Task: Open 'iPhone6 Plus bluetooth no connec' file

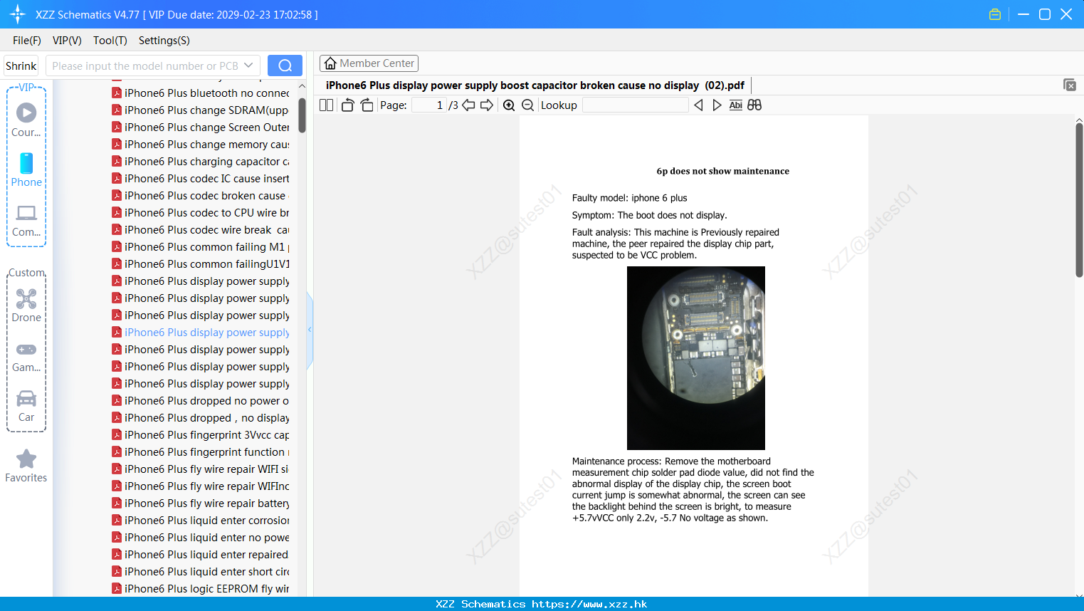Action: [201, 93]
